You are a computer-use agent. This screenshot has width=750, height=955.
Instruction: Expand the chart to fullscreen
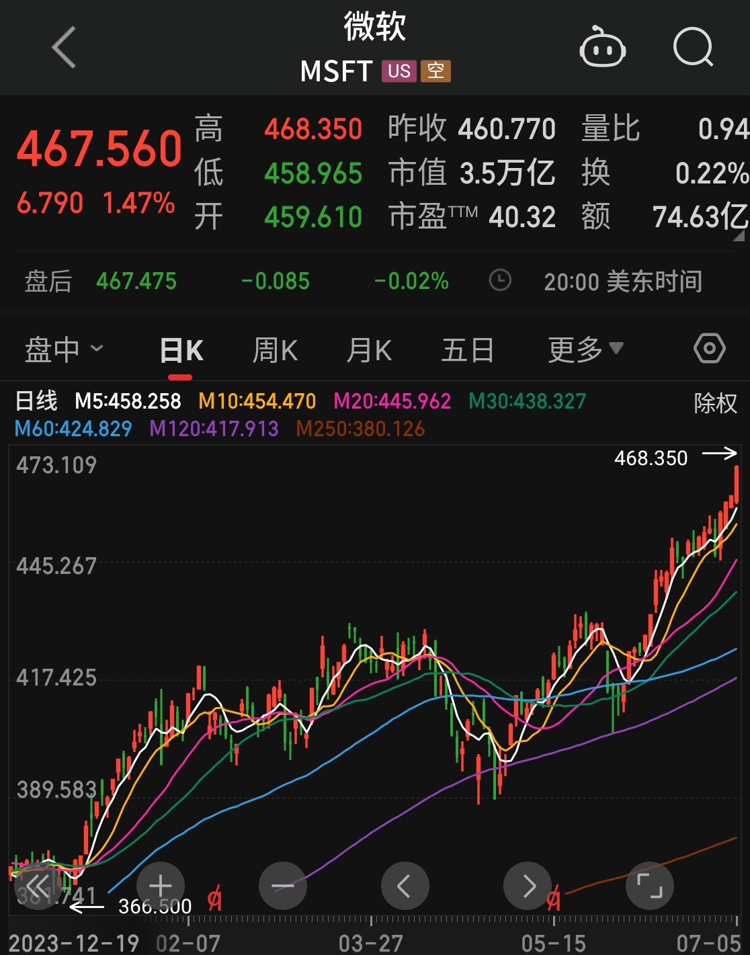pyautogui.click(x=649, y=885)
